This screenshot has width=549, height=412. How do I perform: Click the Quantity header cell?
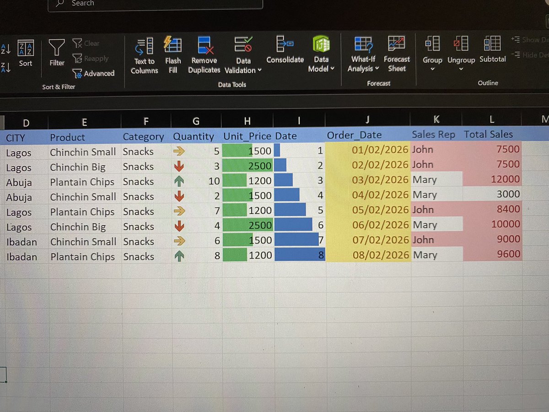tap(196, 136)
